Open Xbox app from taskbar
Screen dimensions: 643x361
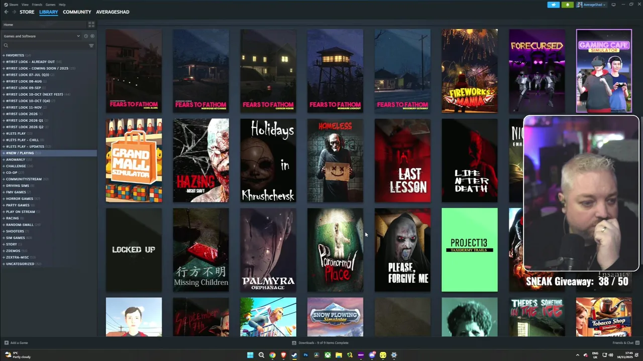(x=328, y=355)
